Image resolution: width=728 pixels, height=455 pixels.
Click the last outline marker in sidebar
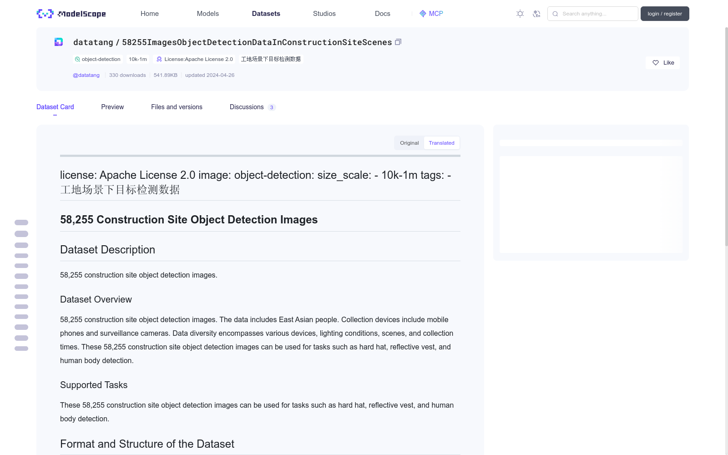[21, 349]
